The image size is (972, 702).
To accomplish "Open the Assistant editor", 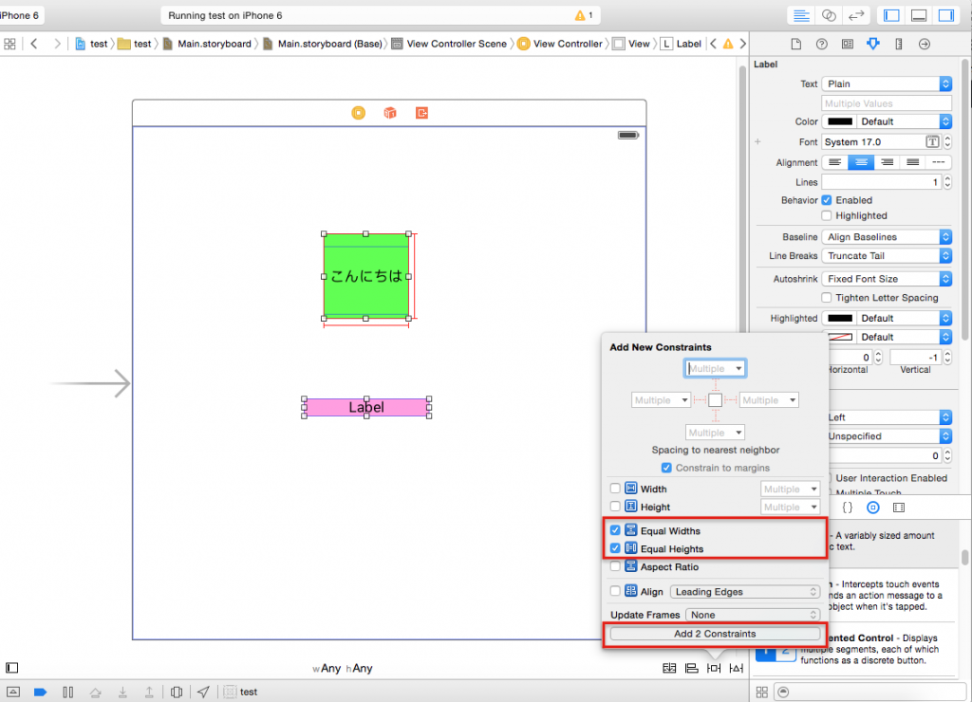I will [x=829, y=15].
